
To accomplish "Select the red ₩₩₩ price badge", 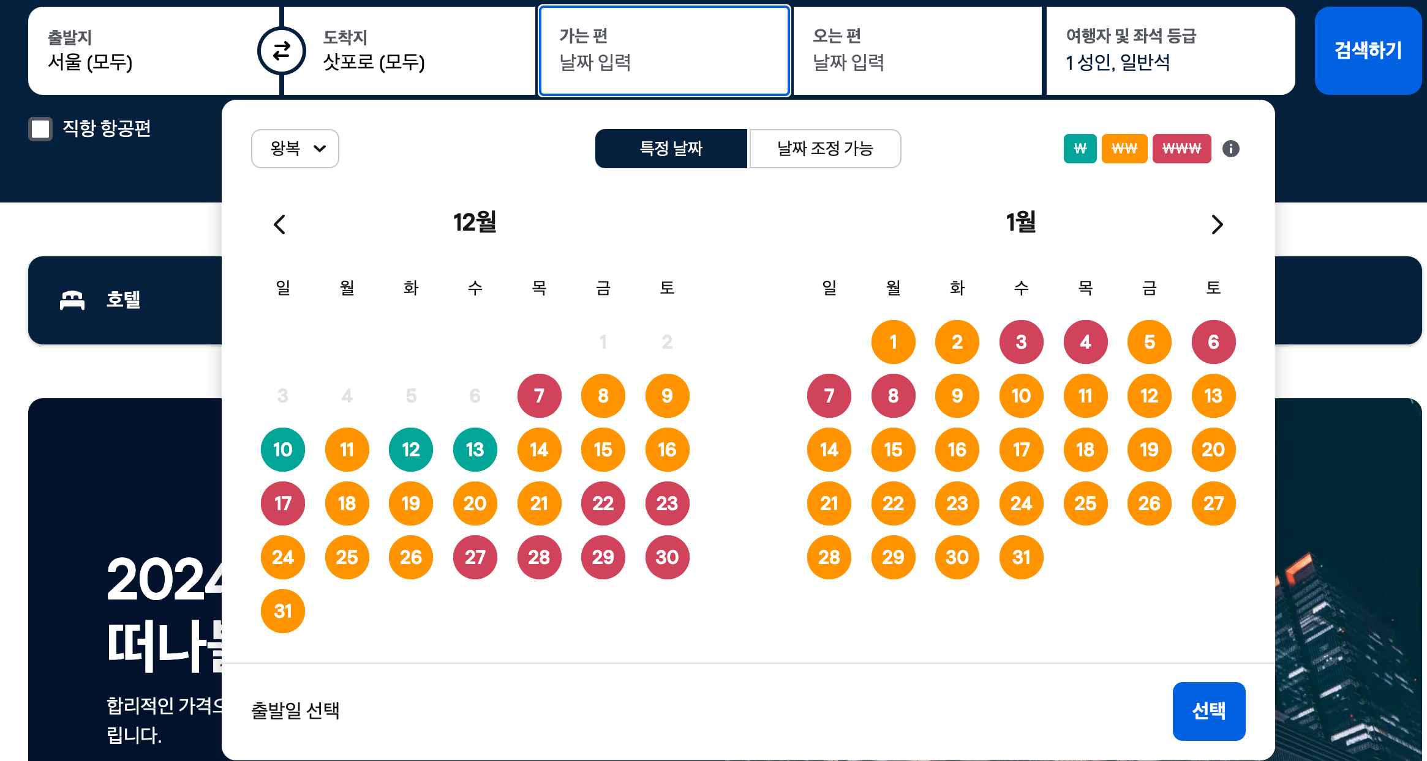I will pyautogui.click(x=1181, y=148).
